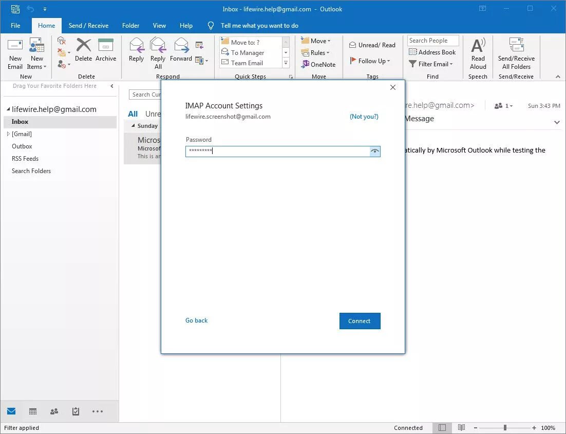Click the zoom slider handle

pyautogui.click(x=505, y=427)
